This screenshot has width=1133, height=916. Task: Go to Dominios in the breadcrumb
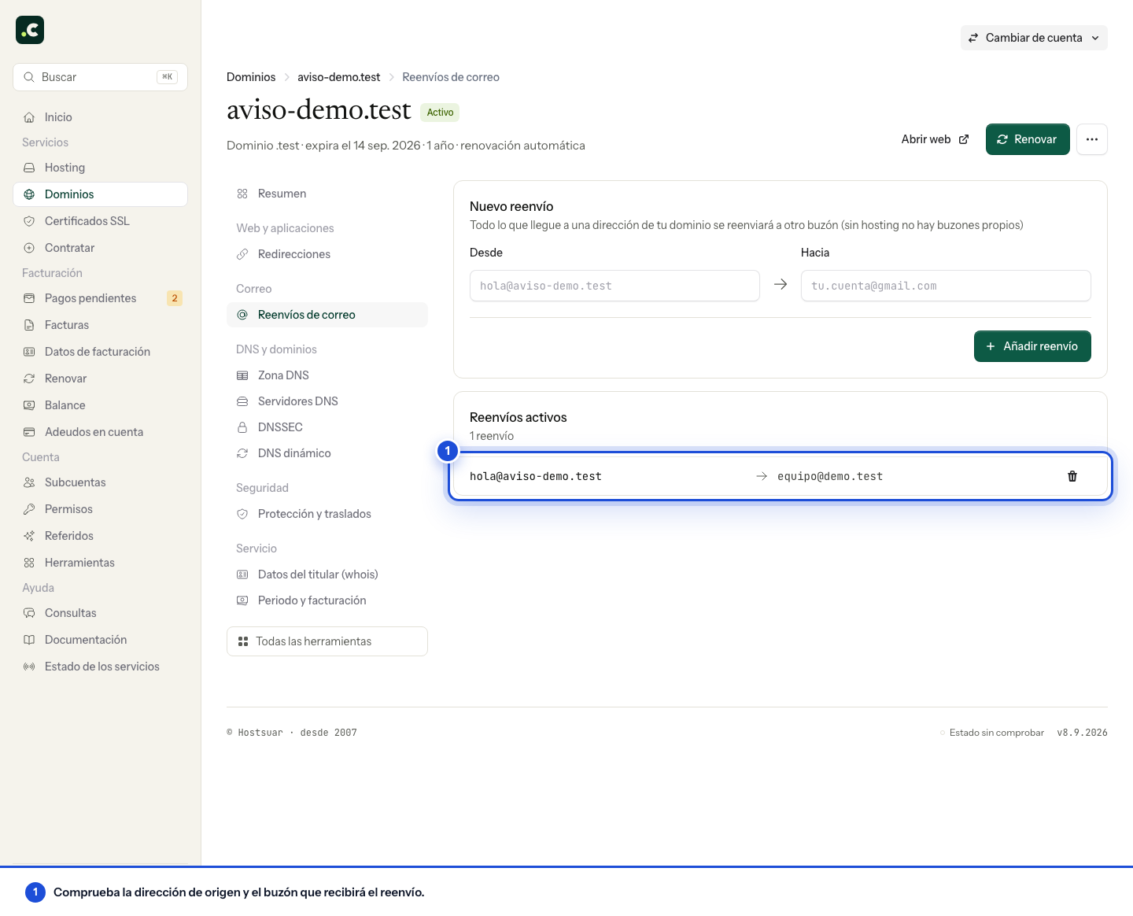tap(251, 77)
